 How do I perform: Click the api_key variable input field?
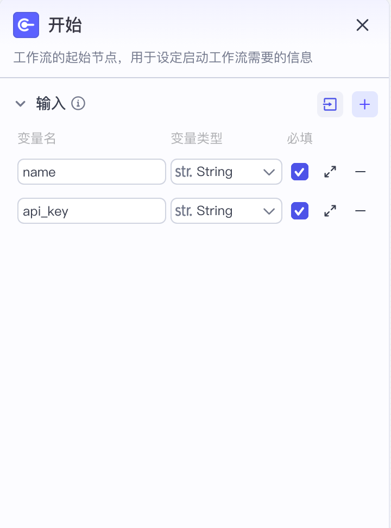point(91,211)
